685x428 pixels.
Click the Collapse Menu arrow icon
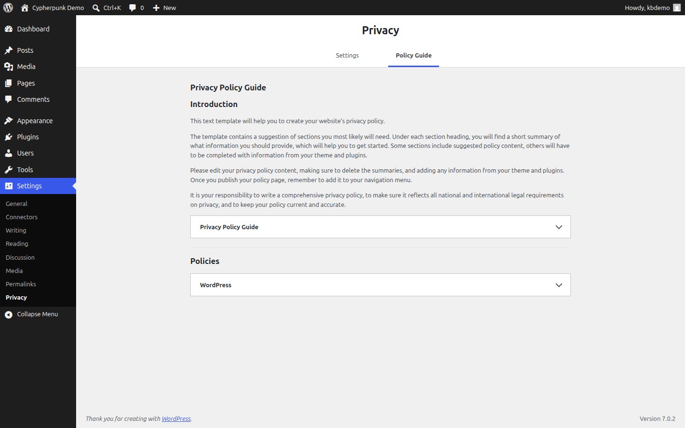tap(9, 314)
